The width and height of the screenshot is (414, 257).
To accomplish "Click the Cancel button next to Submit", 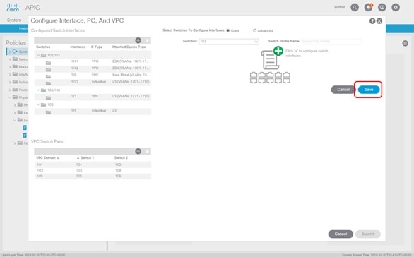I will (x=341, y=234).
